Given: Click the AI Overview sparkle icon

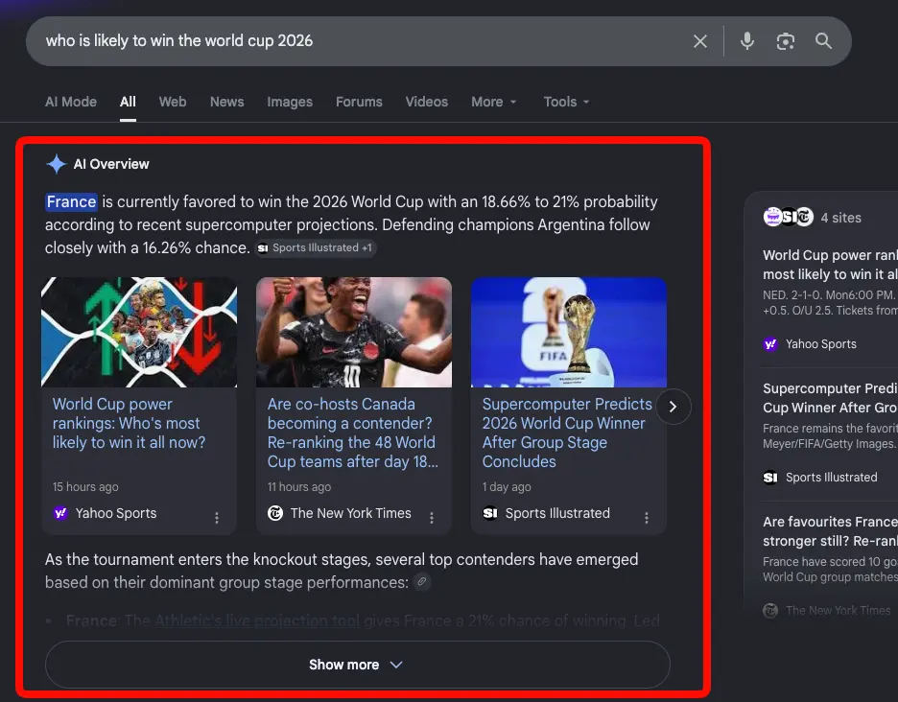Looking at the screenshot, I should [x=56, y=164].
